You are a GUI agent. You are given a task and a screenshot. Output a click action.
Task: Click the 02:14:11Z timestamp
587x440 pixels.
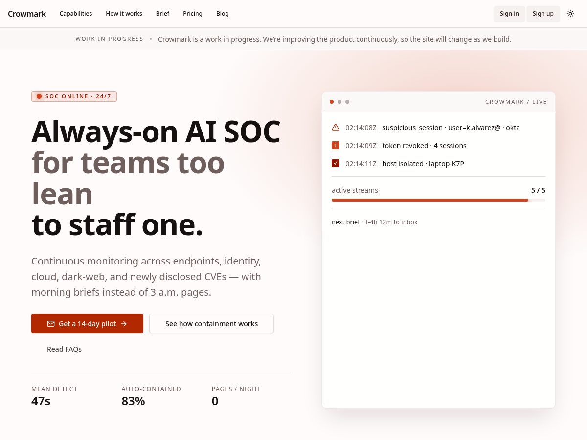(x=361, y=164)
